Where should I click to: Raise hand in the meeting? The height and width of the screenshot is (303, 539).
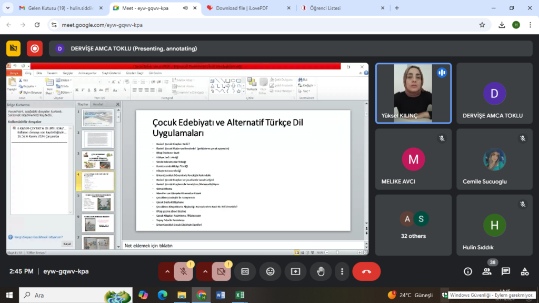click(x=320, y=271)
